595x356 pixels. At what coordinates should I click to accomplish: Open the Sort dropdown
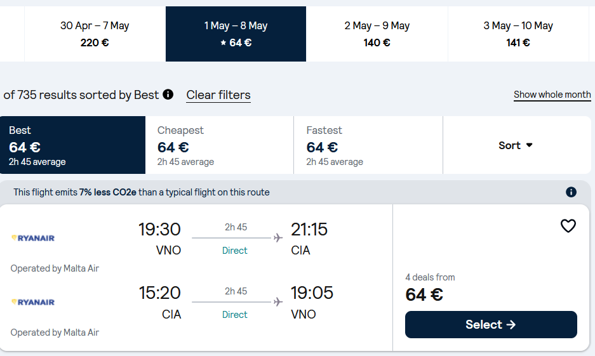(x=516, y=145)
